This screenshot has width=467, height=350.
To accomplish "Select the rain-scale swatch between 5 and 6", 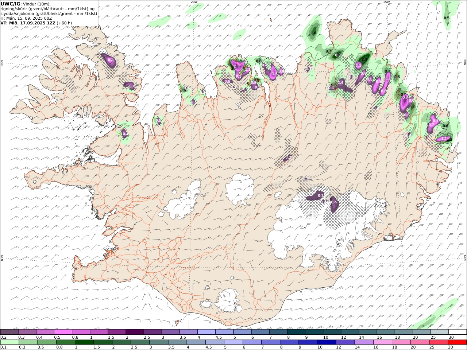I will (x=233, y=342).
